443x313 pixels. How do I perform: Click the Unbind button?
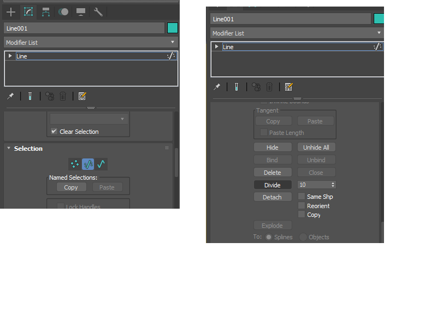(316, 160)
